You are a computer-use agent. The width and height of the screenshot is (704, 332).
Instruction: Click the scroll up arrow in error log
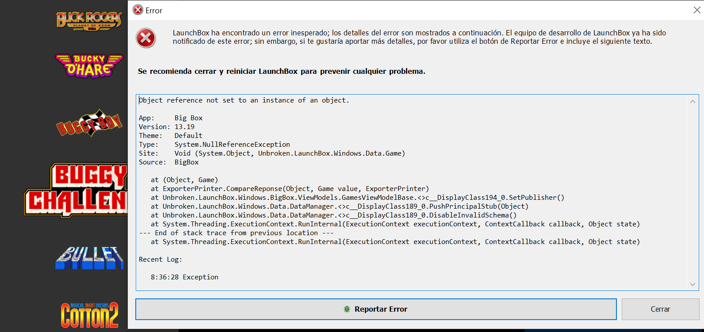693,102
